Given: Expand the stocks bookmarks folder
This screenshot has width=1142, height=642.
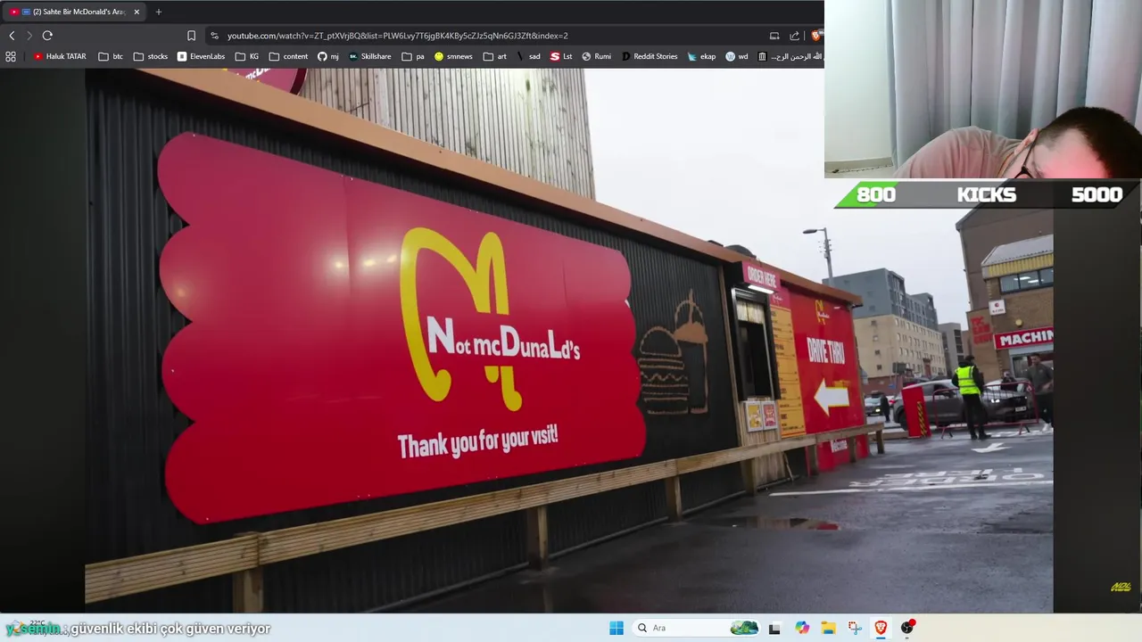Looking at the screenshot, I should (x=151, y=56).
